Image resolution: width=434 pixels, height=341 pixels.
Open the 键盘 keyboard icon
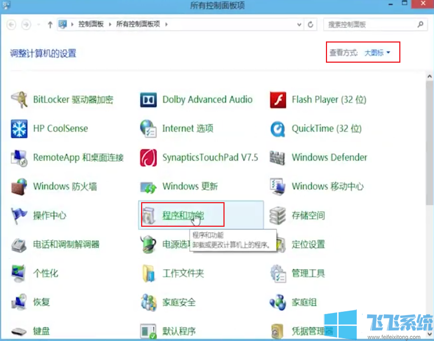tap(19, 331)
